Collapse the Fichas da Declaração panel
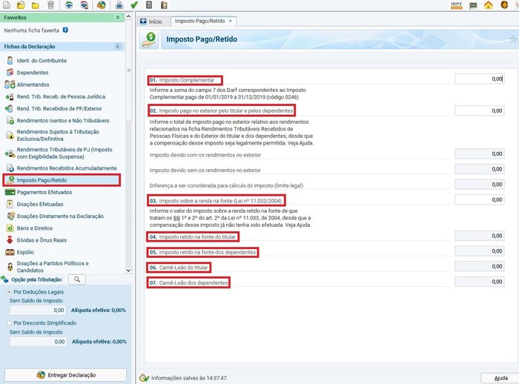The width and height of the screenshot is (519, 384). (117, 47)
